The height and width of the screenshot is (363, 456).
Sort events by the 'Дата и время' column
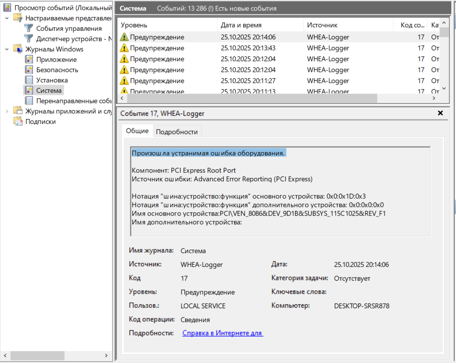click(260, 25)
